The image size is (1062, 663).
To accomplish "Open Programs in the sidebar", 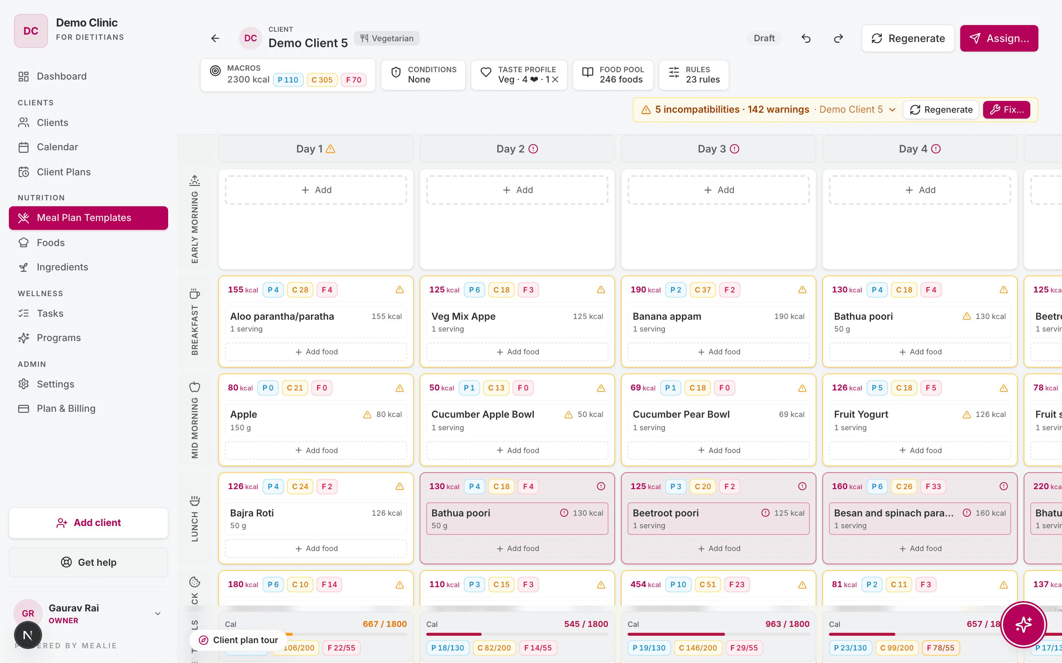I will coord(88,338).
